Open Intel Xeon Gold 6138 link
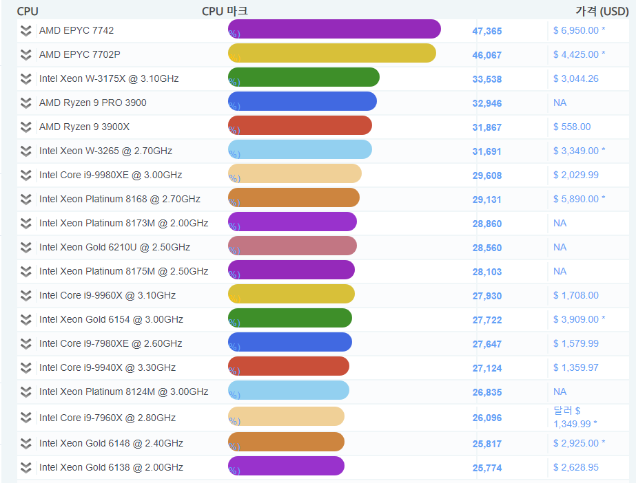Screen dimensions: 636x483 111,467
